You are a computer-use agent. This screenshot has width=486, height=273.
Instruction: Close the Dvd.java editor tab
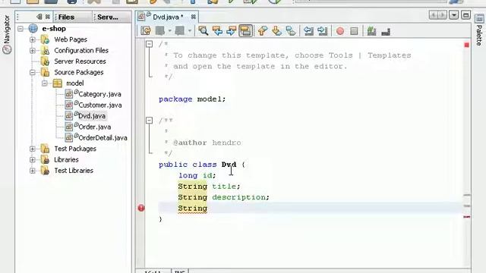[194, 17]
